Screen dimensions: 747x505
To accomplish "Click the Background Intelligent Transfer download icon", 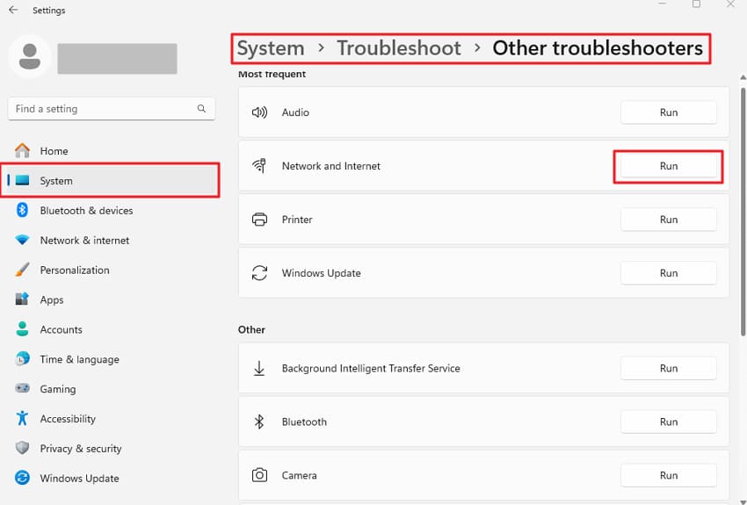I will (x=259, y=368).
